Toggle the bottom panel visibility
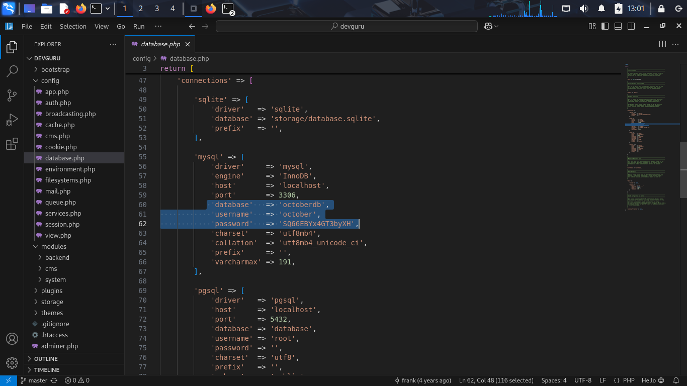This screenshot has width=687, height=386. pos(618,27)
